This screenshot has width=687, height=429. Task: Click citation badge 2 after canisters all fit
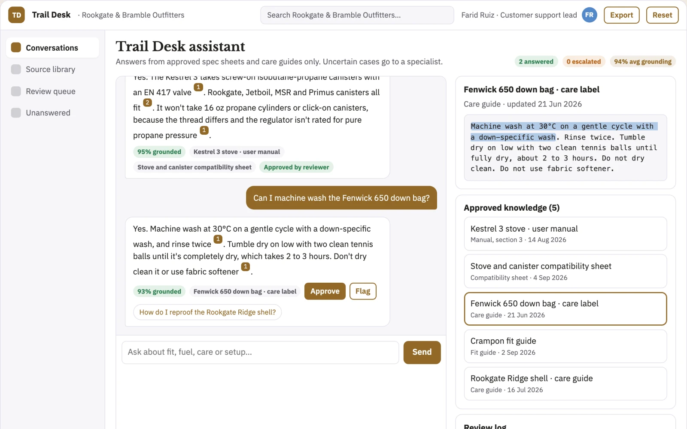point(147,103)
